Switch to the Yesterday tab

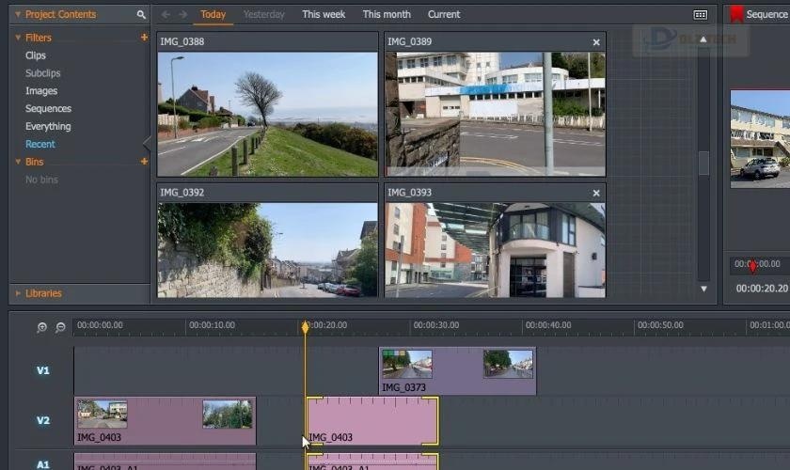coord(264,15)
